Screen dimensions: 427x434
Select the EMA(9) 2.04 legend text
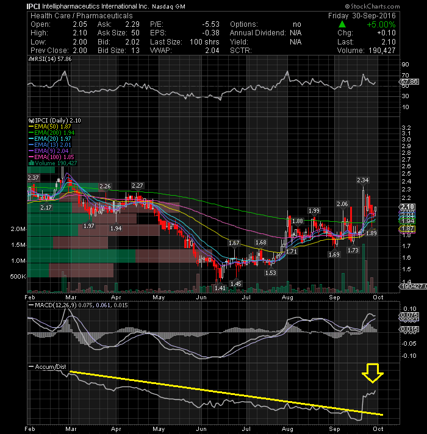[x=51, y=151]
